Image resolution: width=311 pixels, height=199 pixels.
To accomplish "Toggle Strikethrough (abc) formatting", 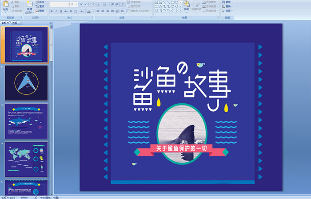I will 66,11.
